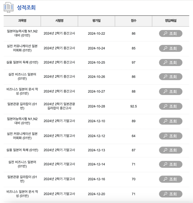Viewport: 193px width, 203px height.
Task: View answers for 2024-12-13 기말고사
Action: 171,150
